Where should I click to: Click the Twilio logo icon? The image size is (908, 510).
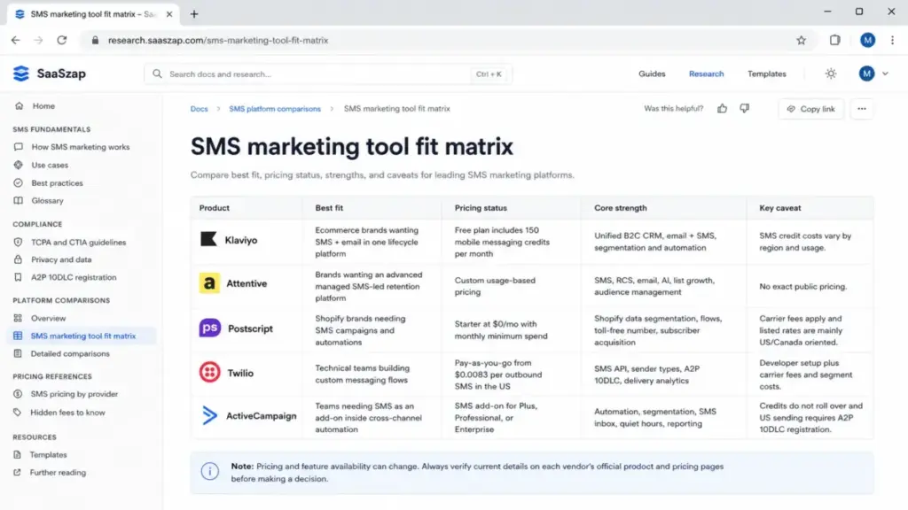(x=209, y=373)
